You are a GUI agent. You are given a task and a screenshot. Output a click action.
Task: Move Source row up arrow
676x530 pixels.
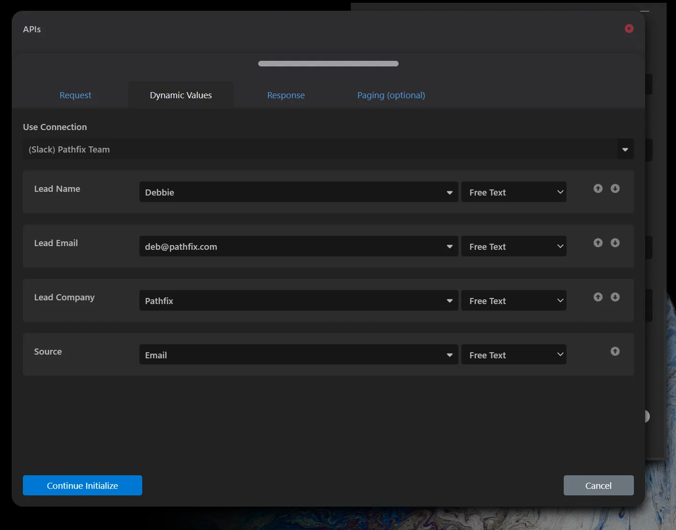pos(615,351)
